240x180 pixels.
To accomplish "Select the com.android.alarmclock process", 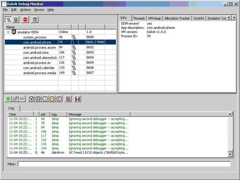I will pos(60,58).
